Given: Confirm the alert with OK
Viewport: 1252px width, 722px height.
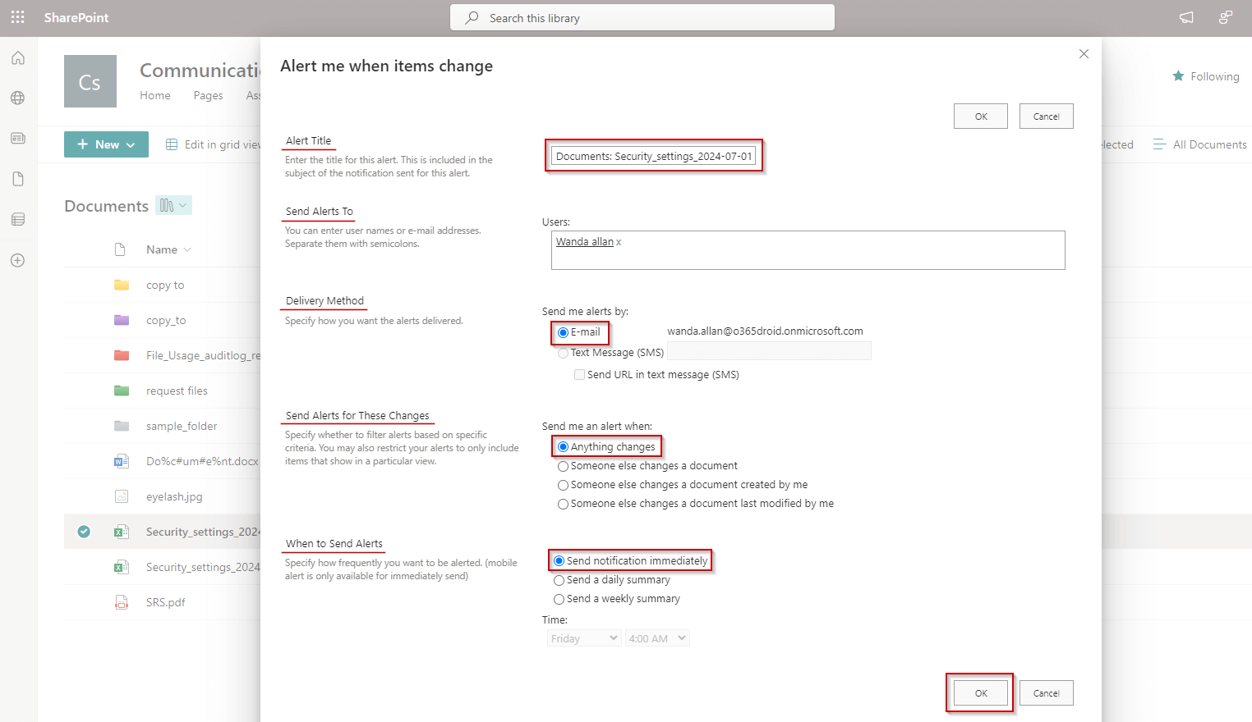Looking at the screenshot, I should pos(979,692).
